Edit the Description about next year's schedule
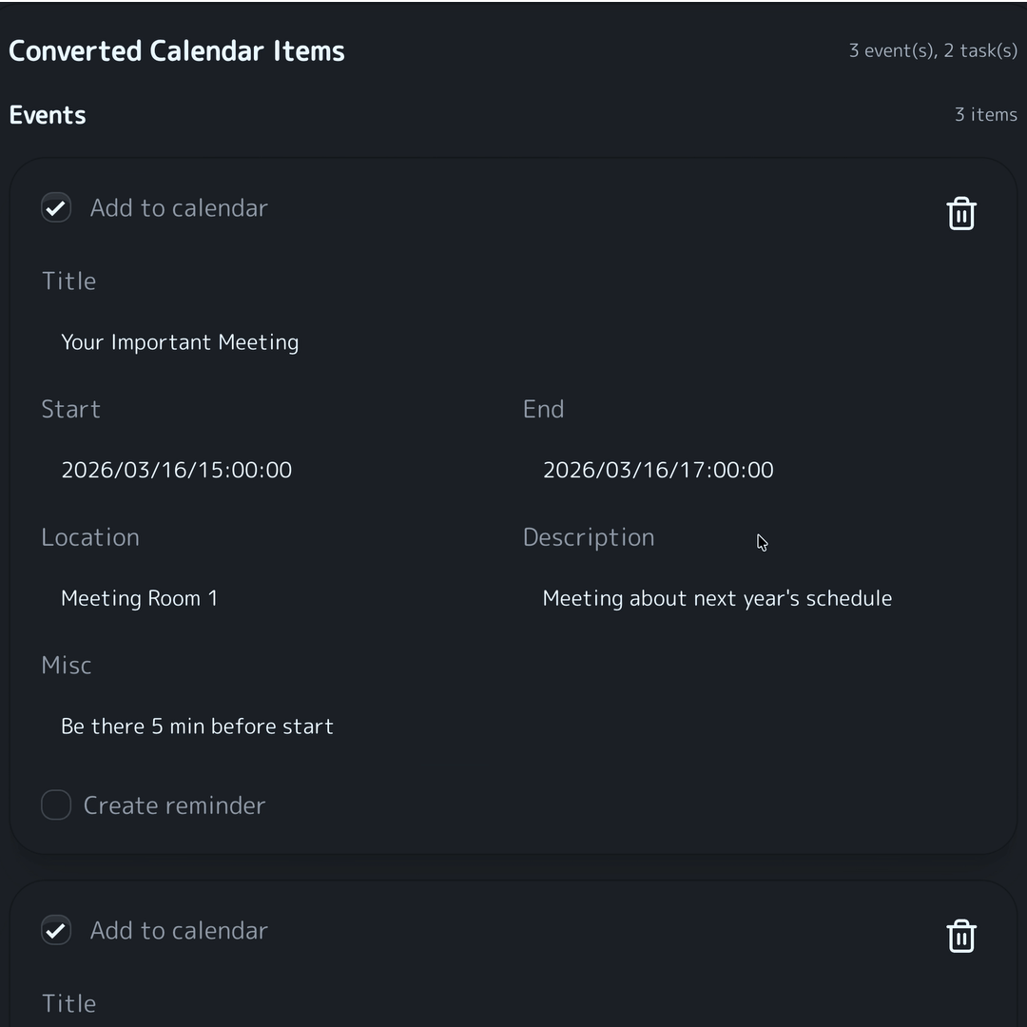 coord(717,598)
